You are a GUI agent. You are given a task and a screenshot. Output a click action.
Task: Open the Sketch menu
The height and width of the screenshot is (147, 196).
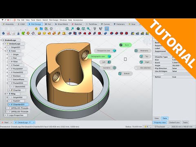[45, 20]
